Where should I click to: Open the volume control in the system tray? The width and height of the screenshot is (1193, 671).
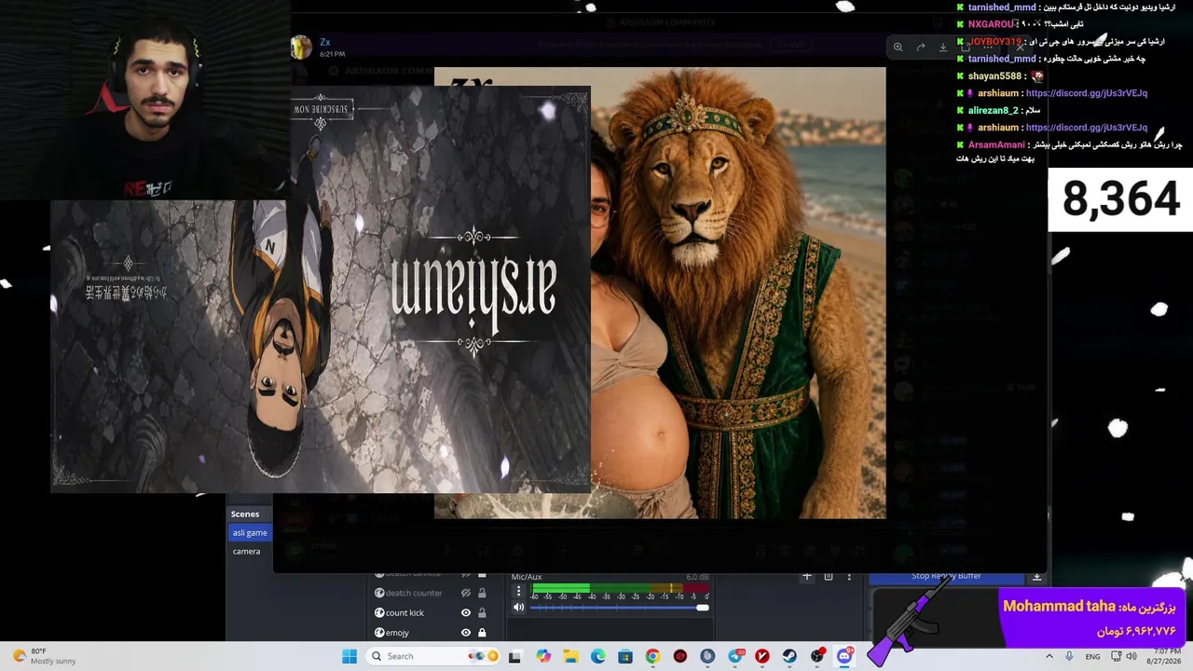pos(1131,656)
